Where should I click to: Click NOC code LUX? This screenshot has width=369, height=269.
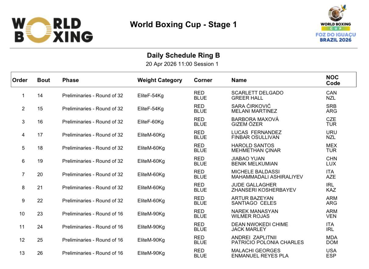(x=331, y=164)
